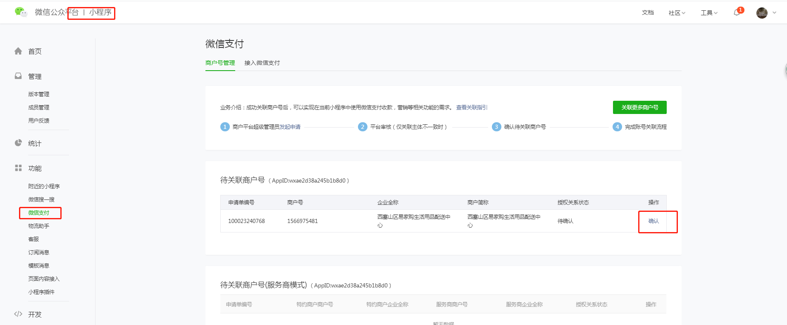Viewport: 787px width, 325px height.
Task: Expand the account menu arrow beside avatar
Action: [774, 13]
